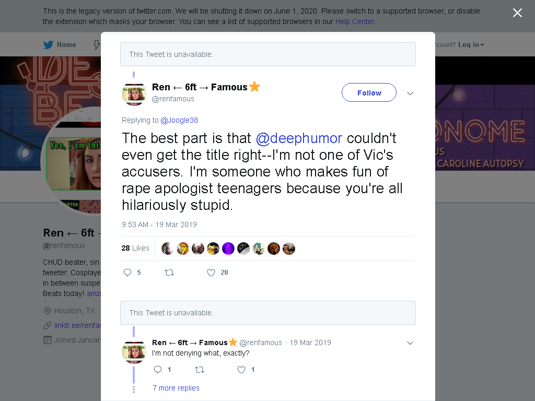Click the first liker avatar thumbnail

[167, 249]
